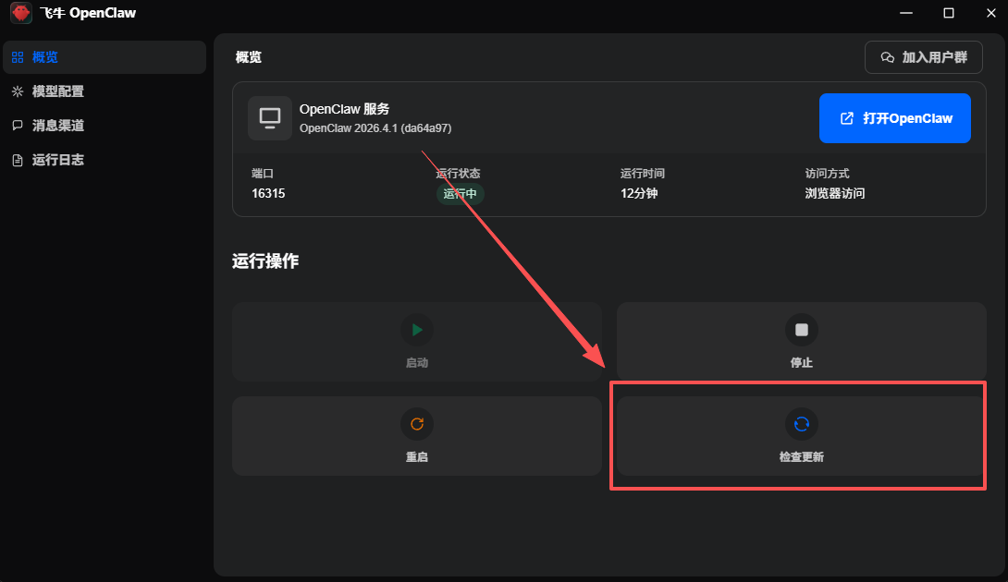Click the 运行操作 section heading

265,261
